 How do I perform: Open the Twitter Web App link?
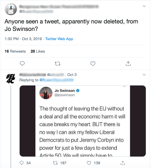(59, 39)
